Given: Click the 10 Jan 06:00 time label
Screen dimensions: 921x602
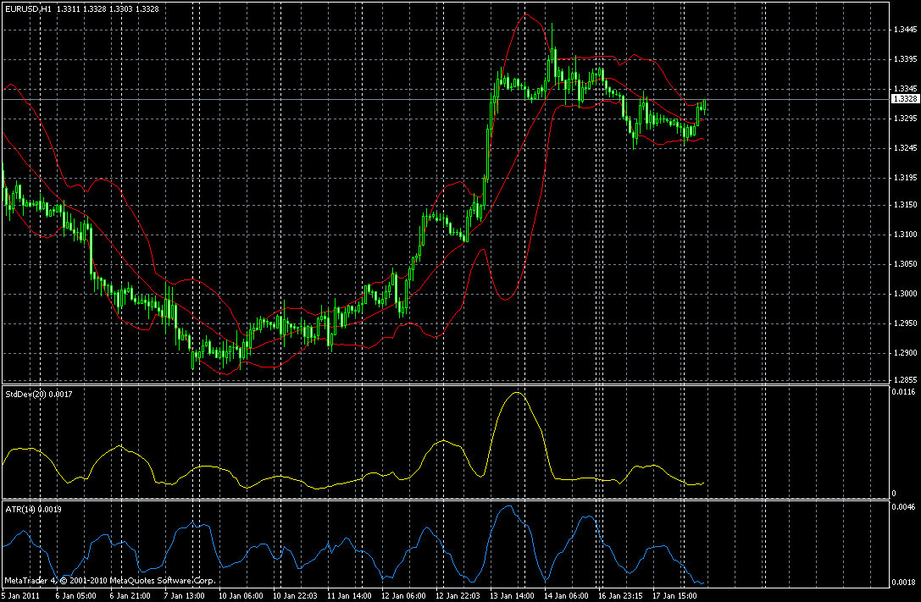Looking at the screenshot, I should (241, 595).
